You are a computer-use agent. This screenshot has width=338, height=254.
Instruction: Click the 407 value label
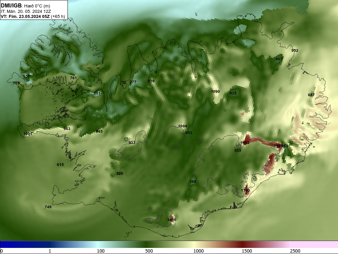279,59
